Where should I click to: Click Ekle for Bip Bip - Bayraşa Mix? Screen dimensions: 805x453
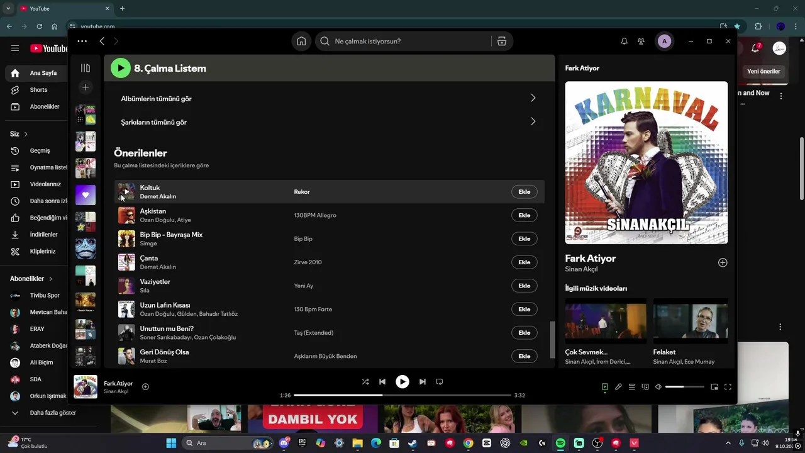pos(525,238)
